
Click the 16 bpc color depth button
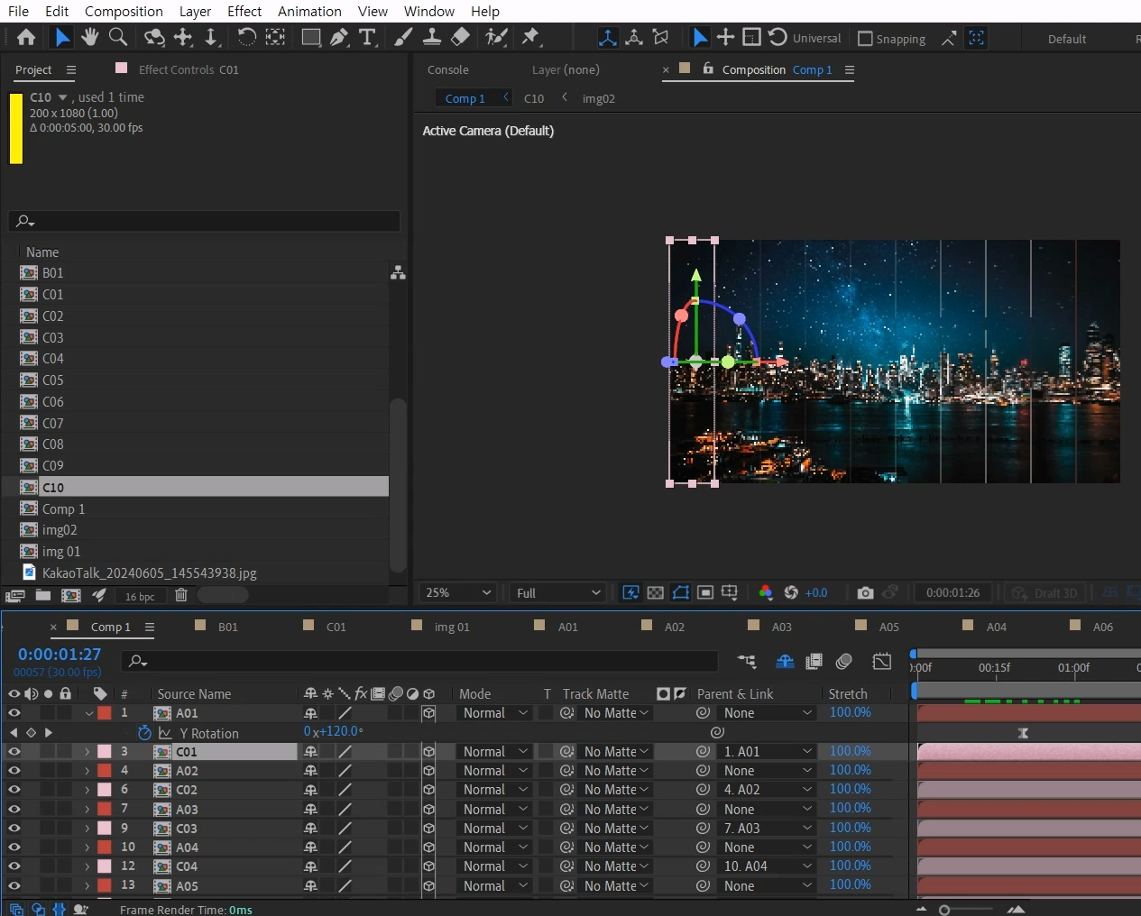click(140, 596)
